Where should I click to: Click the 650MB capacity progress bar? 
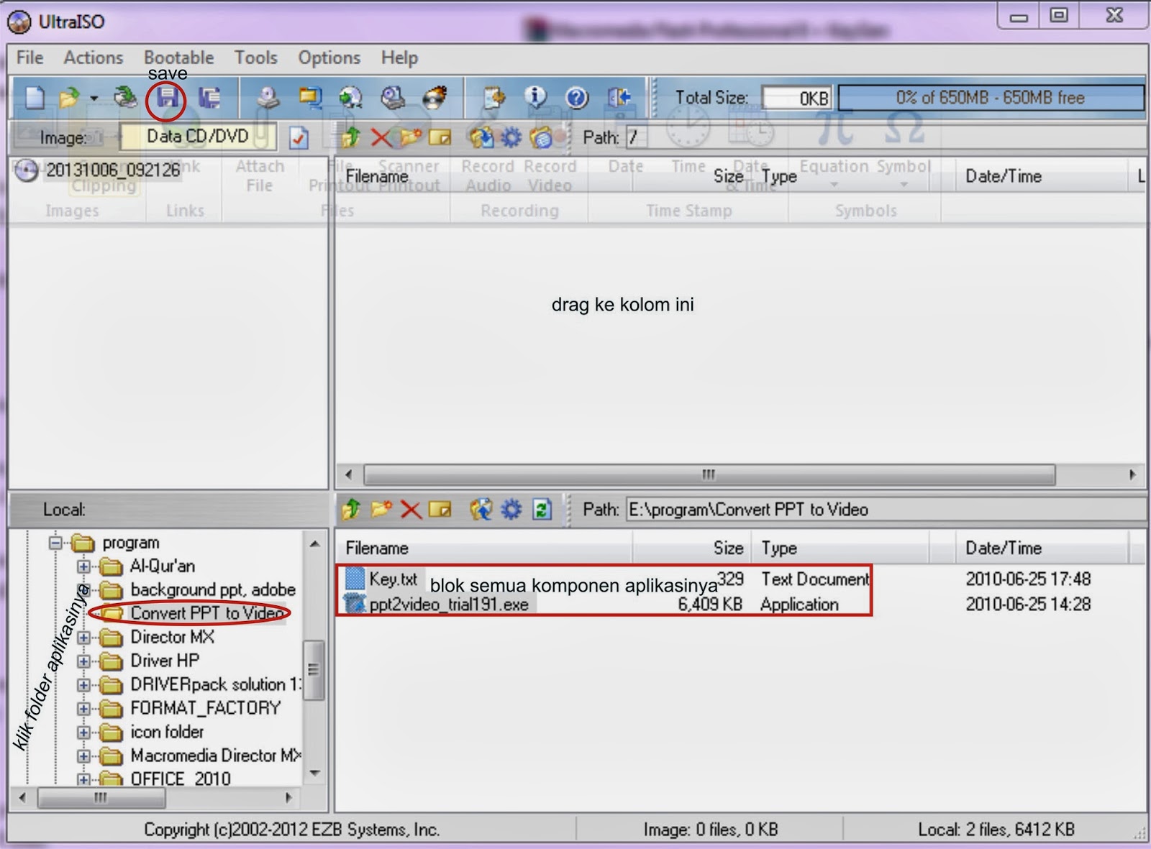click(991, 98)
